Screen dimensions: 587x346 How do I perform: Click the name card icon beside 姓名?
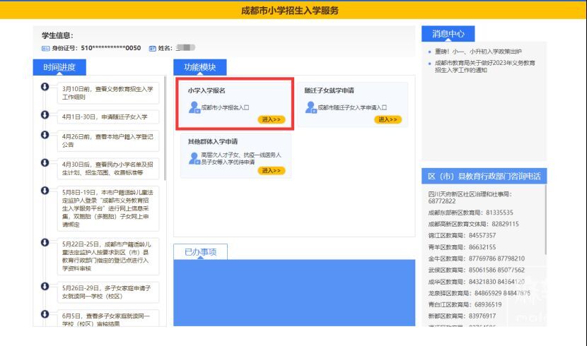152,48
